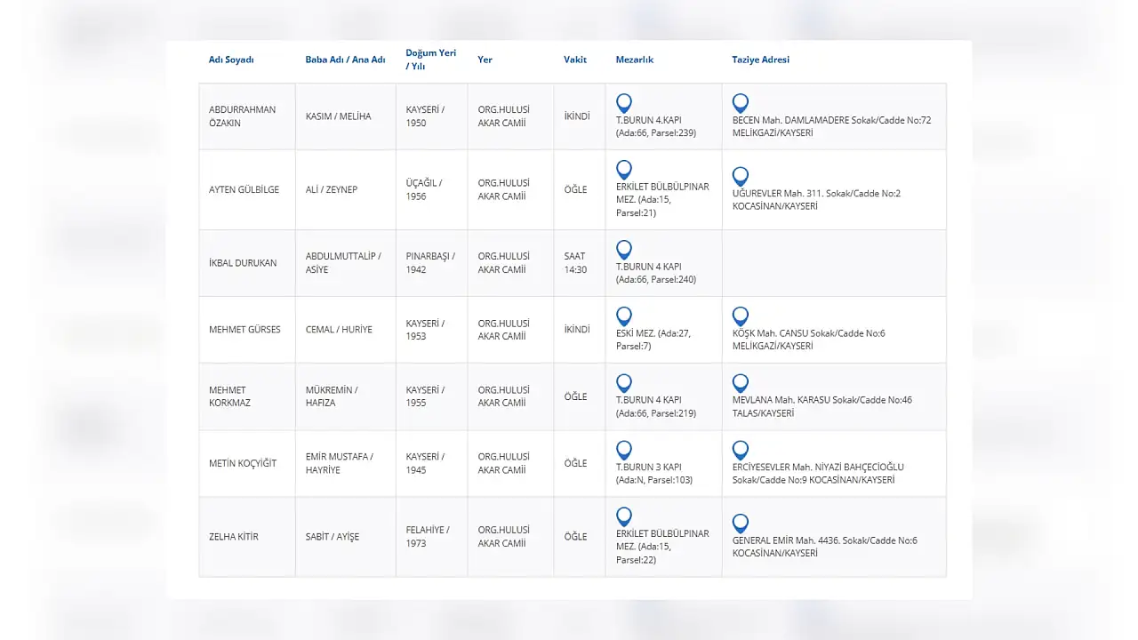The image size is (1138, 640).
Task: Click the Adı Soyadı column header
Action: [231, 60]
